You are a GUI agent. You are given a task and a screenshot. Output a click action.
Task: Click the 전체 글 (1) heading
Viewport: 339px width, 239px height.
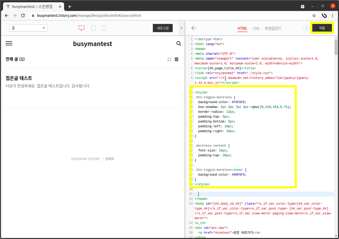[15, 59]
